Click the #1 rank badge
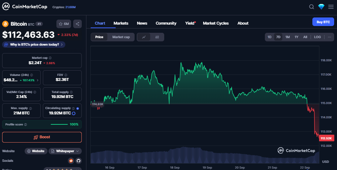337x170 pixels. pos(39,24)
